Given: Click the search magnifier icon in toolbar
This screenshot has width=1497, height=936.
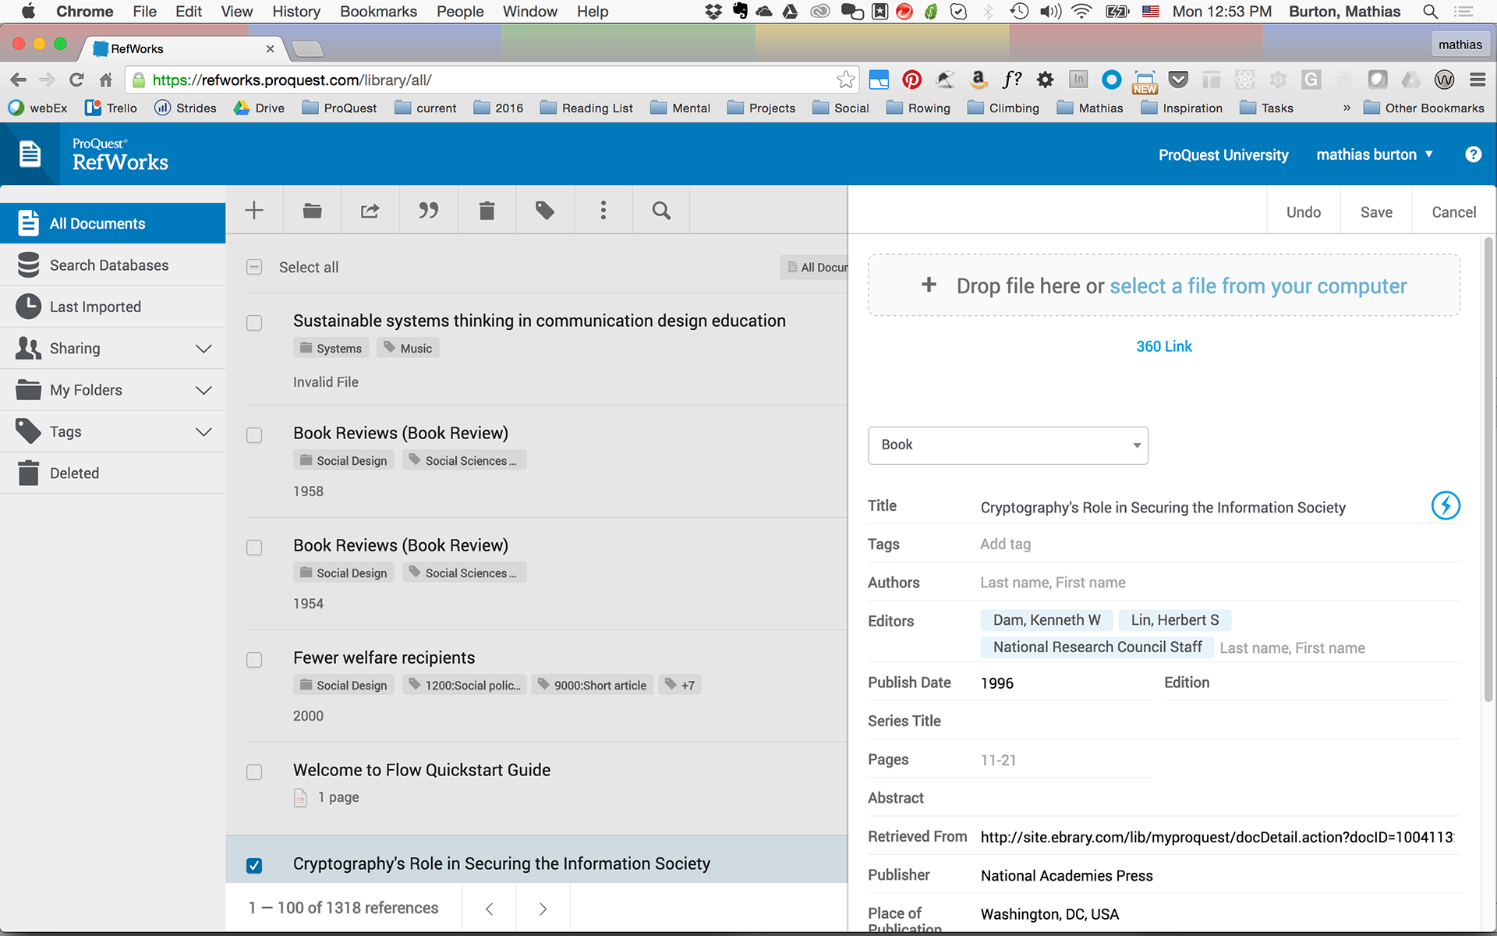Looking at the screenshot, I should tap(661, 211).
